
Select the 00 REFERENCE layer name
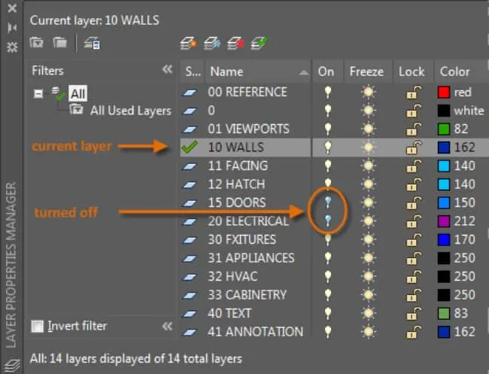[x=248, y=92]
